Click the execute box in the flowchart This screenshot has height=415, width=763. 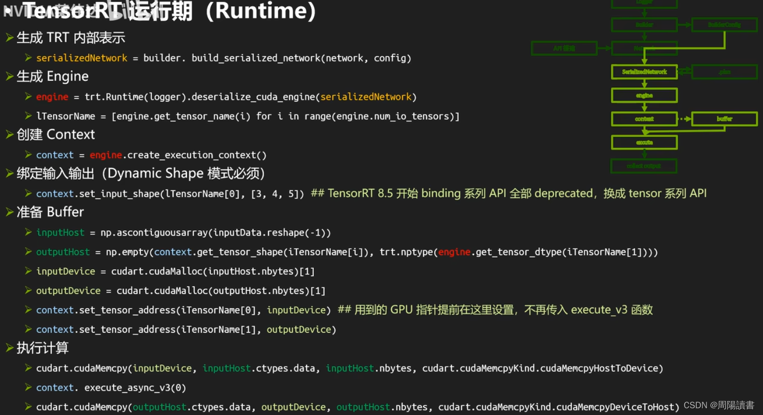coord(644,142)
